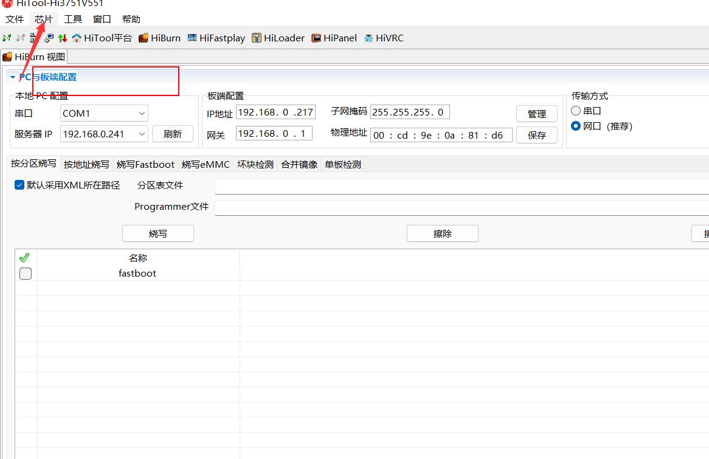Click the green connect icon in toolbar
The height and width of the screenshot is (459, 709).
(7, 38)
